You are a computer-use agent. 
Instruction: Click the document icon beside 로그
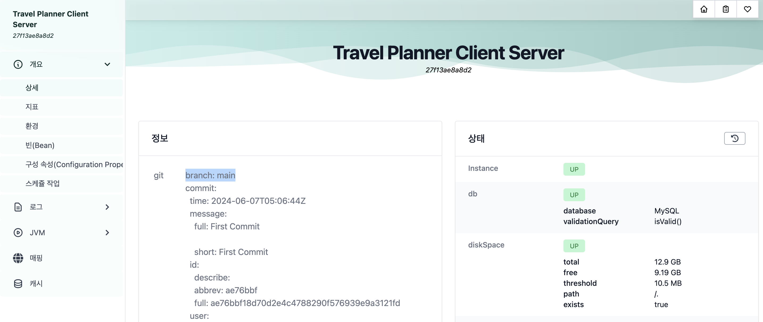pyautogui.click(x=18, y=207)
